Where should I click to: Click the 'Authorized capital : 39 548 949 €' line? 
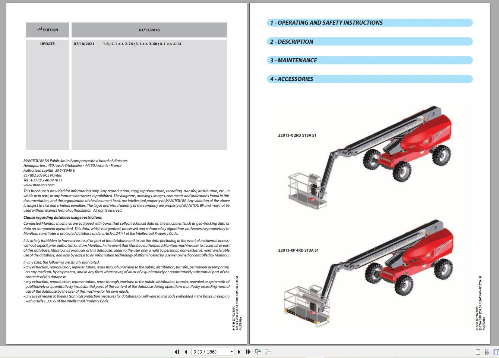click(49, 170)
